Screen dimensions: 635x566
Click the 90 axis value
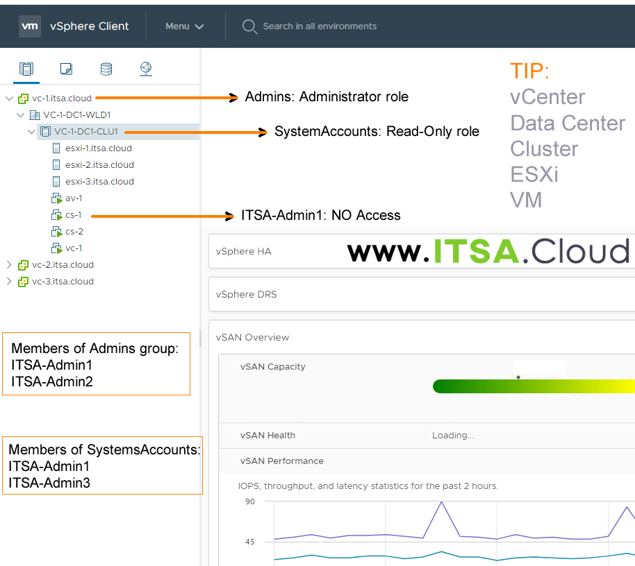coord(250,501)
